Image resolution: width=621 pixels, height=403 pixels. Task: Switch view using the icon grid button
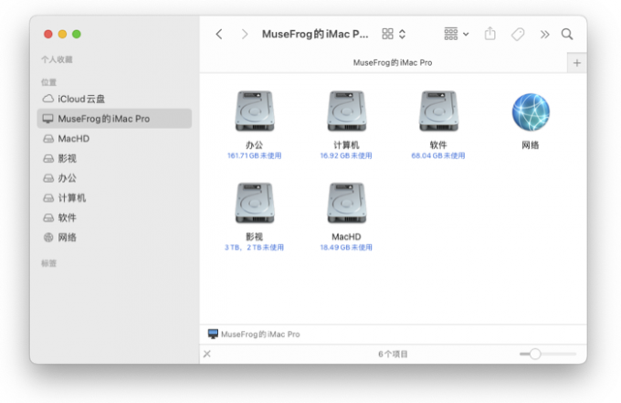388,34
